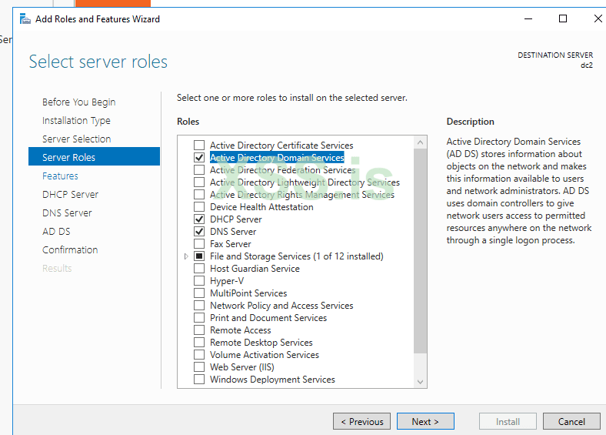606x435 pixels.
Task: Click the wizard icon in title bar
Action: coord(25,18)
